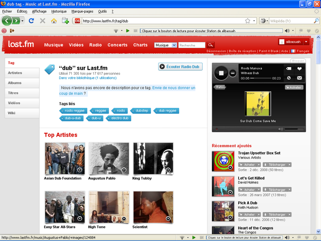Open the Marque-pages menu

coord(82,11)
